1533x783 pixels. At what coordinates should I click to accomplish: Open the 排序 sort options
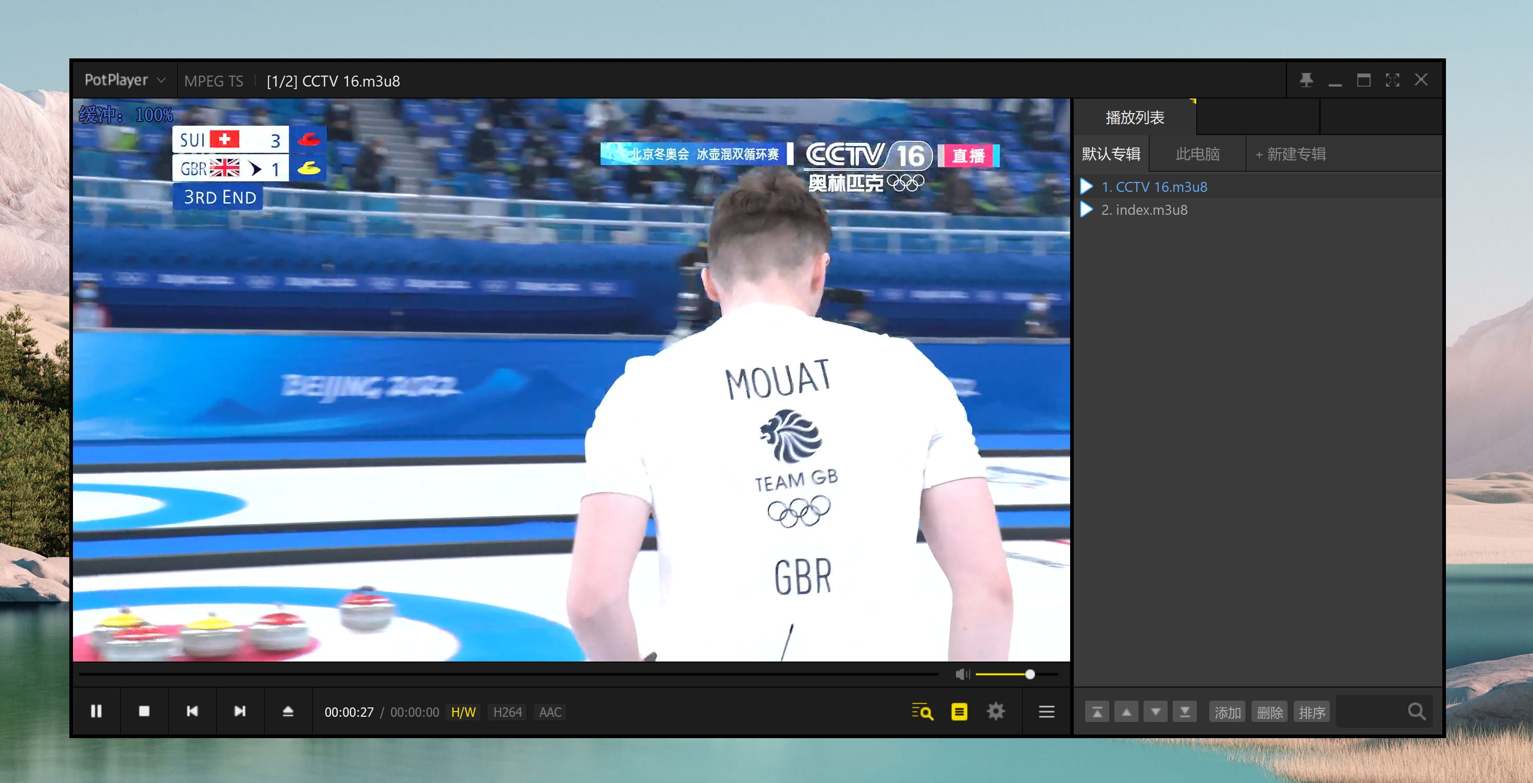pos(1311,712)
